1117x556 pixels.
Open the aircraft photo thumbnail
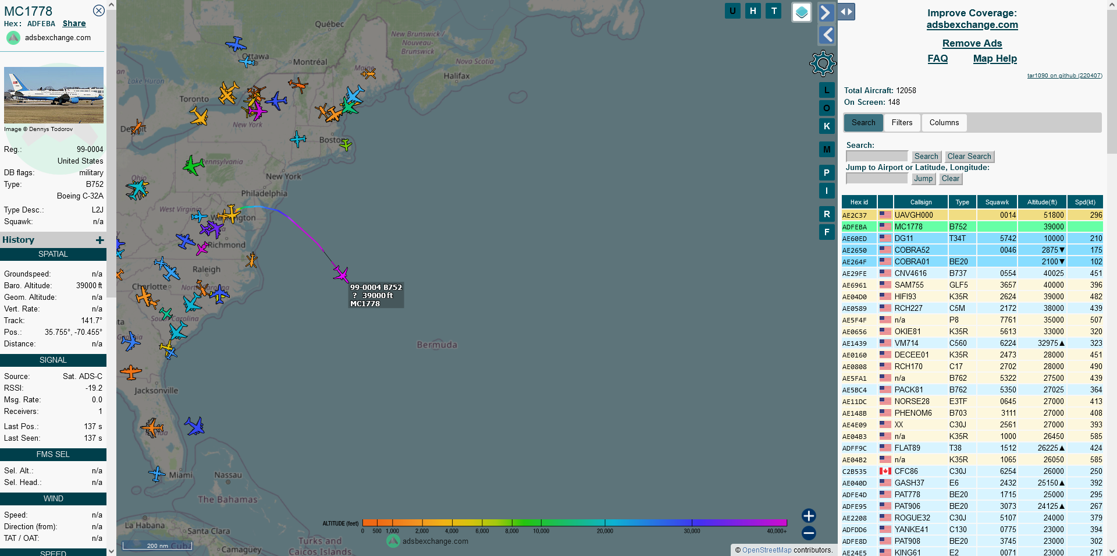click(x=54, y=95)
